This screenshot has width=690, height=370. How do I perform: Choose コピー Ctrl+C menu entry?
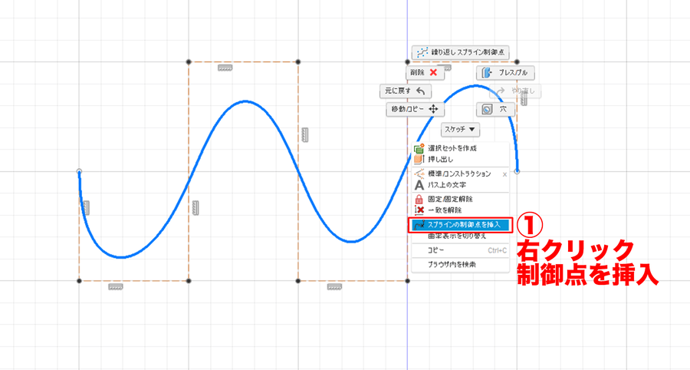coord(460,250)
